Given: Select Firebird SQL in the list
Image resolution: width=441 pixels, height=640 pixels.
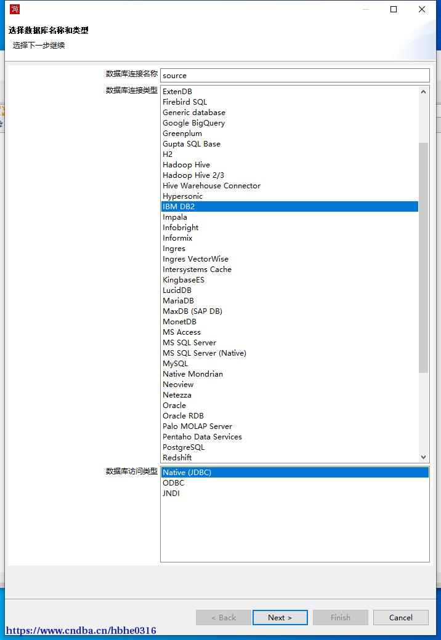Looking at the screenshot, I should [290, 102].
